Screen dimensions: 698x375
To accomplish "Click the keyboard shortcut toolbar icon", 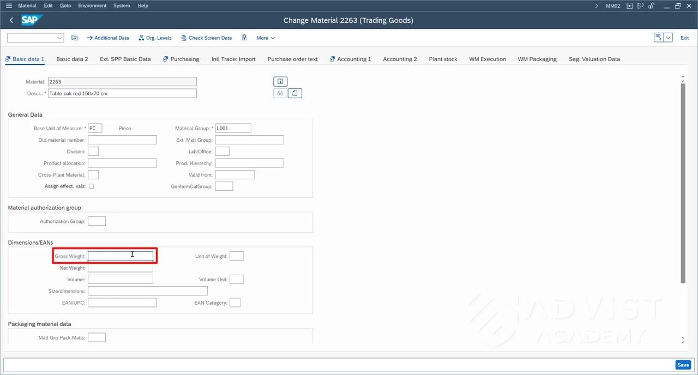I will [x=659, y=38].
